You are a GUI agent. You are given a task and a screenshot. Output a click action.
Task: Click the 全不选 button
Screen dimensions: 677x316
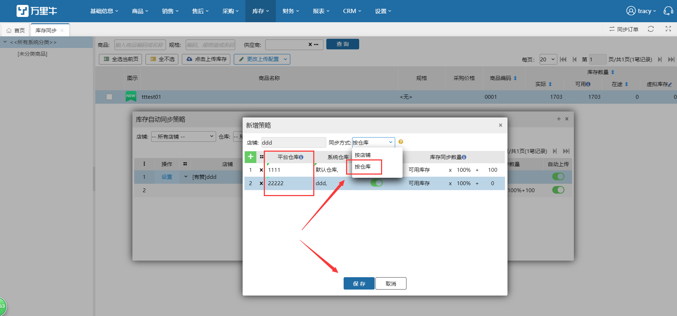(x=162, y=59)
